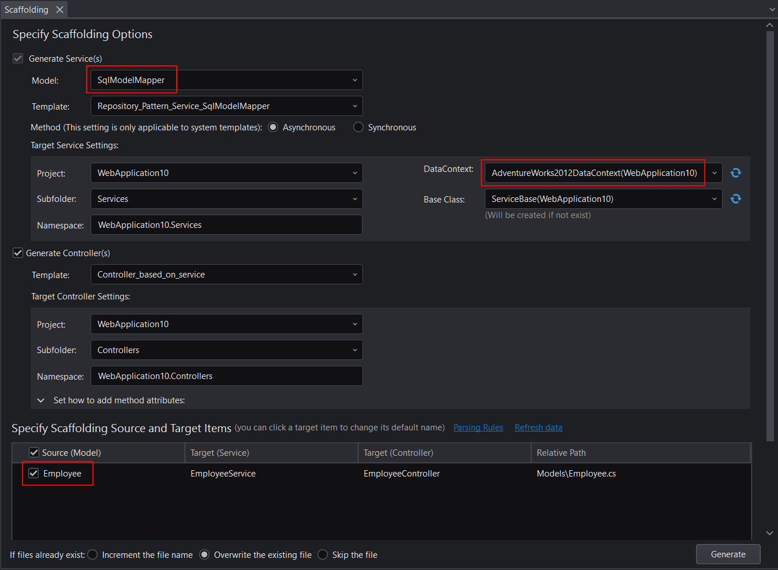The width and height of the screenshot is (778, 570).
Task: Expand Set how to add method attributes
Action: pyautogui.click(x=41, y=400)
